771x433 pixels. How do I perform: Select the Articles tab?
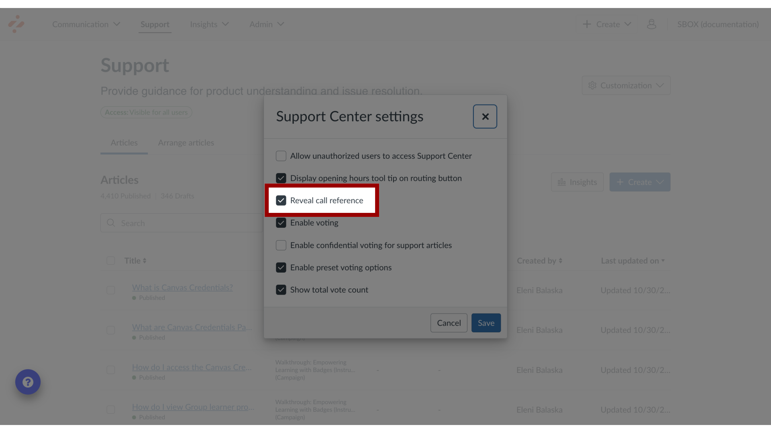(x=124, y=142)
